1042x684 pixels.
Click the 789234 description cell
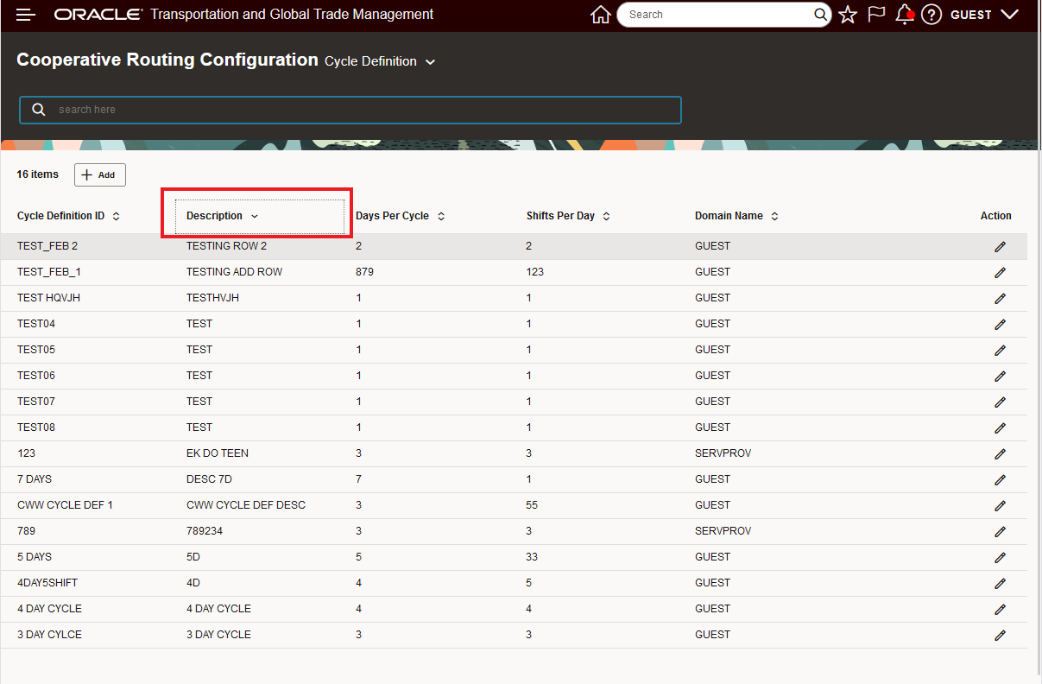pyautogui.click(x=205, y=531)
